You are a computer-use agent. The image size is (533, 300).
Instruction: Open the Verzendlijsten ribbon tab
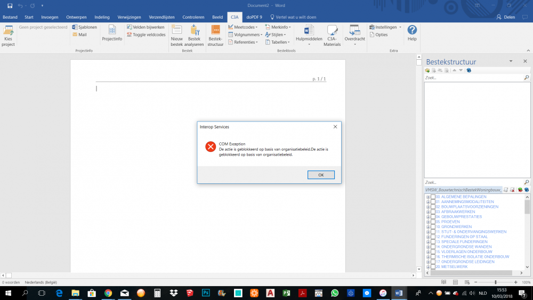point(162,17)
